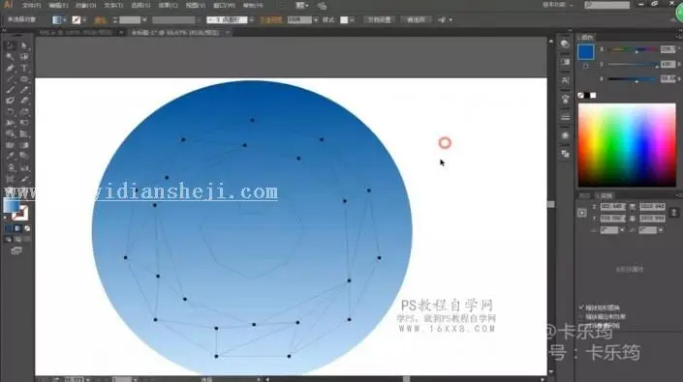
Task: Toggle the first checked Transform panel option
Action: [581, 308]
